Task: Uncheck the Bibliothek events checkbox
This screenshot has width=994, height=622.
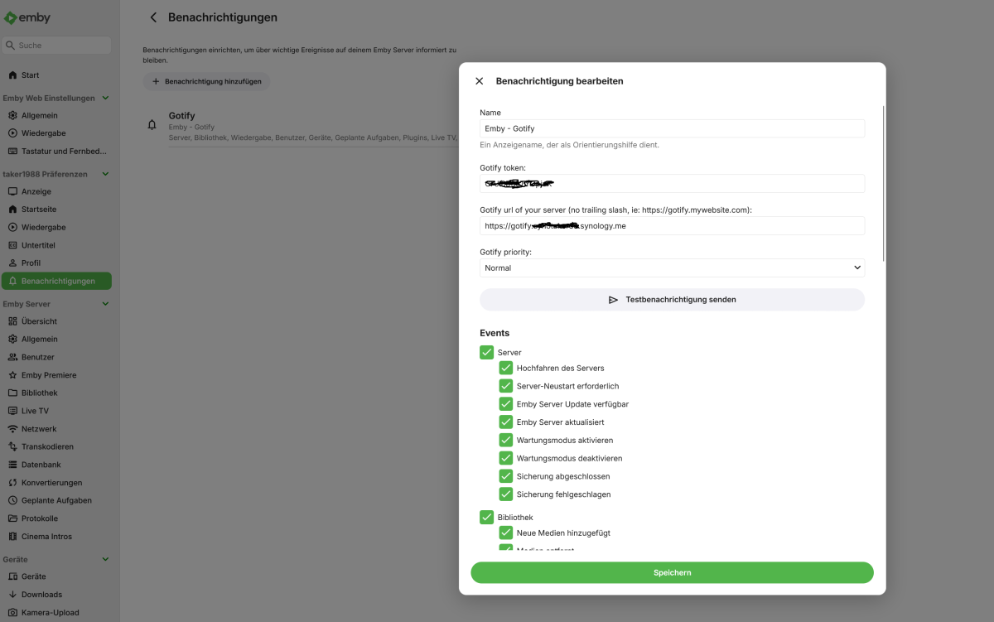Action: tap(486, 517)
